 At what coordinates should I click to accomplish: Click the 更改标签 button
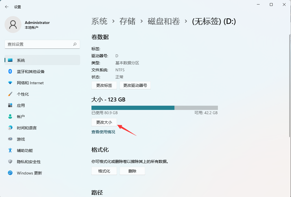pyautogui.click(x=104, y=85)
